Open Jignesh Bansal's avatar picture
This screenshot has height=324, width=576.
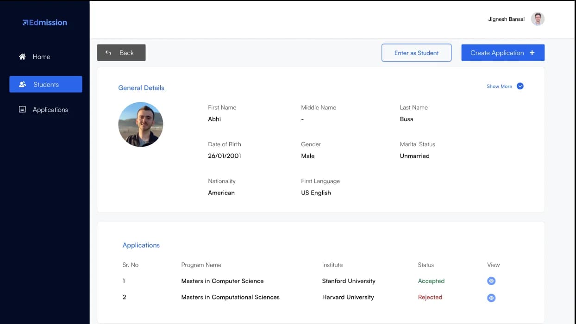click(x=538, y=19)
